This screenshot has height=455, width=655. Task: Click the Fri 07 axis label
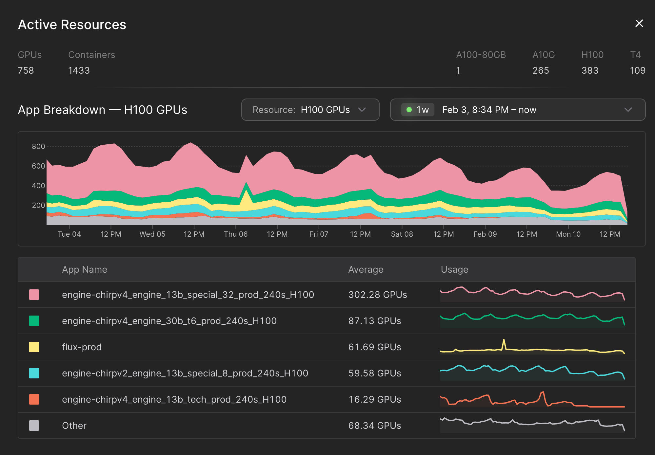tap(319, 234)
